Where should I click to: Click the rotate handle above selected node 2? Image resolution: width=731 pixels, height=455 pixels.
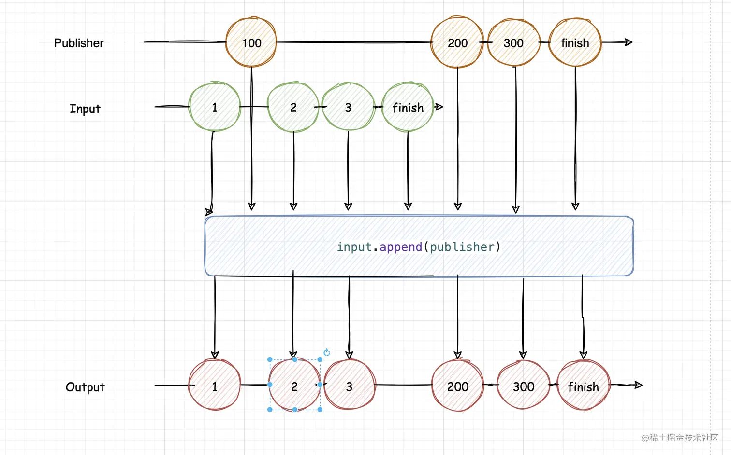pyautogui.click(x=327, y=352)
